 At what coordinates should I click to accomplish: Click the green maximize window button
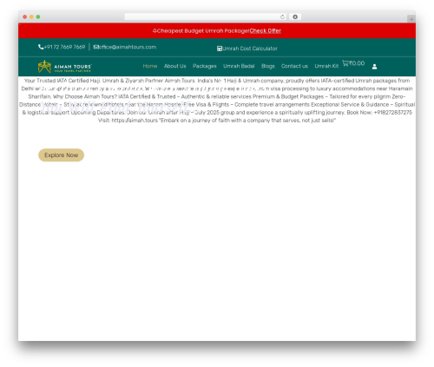click(x=38, y=16)
